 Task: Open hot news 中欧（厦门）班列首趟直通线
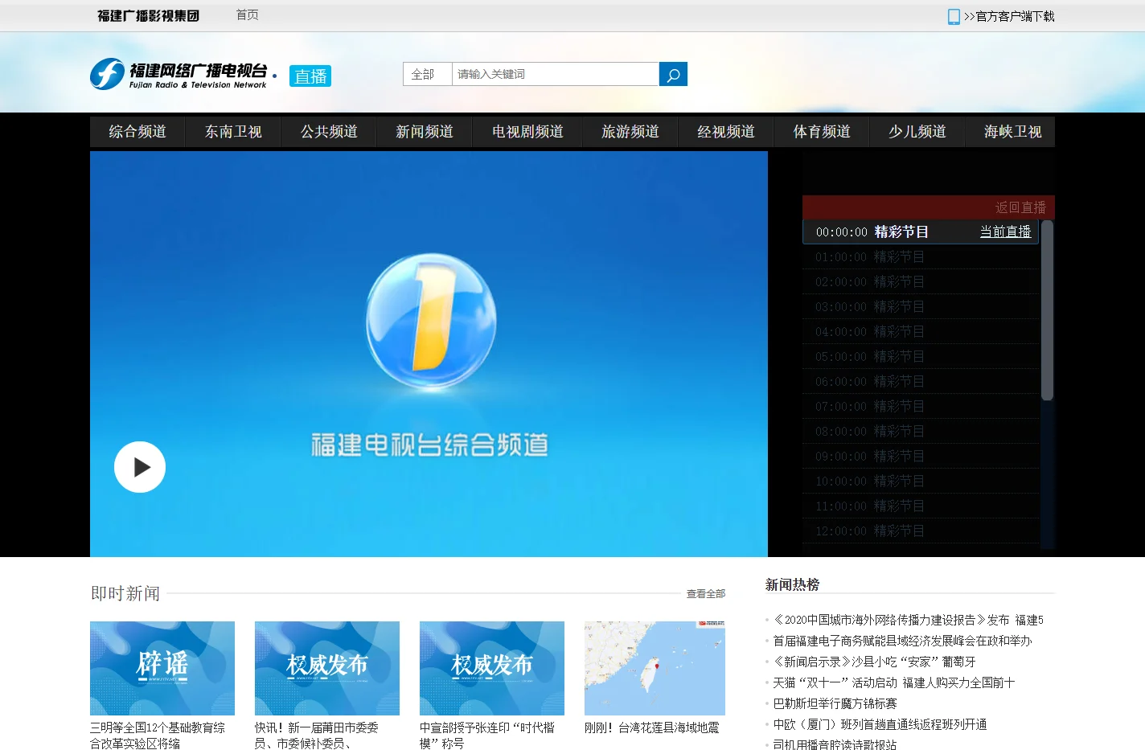[880, 724]
